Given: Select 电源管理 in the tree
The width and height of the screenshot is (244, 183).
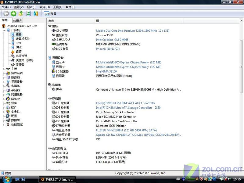Looking at the screenshot, I should (x=21, y=56).
